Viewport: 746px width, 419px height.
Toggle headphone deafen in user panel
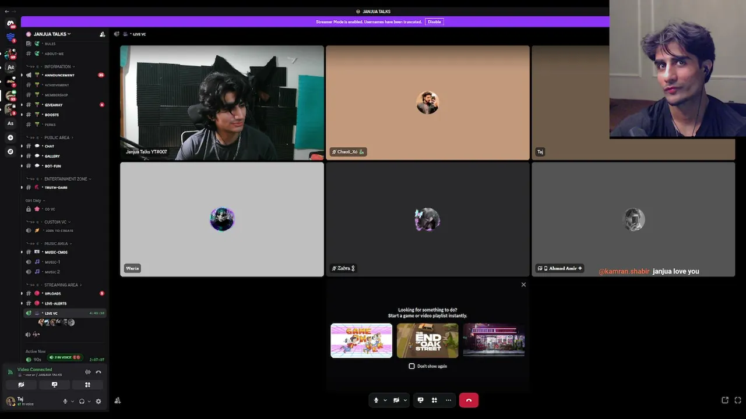coord(82,402)
